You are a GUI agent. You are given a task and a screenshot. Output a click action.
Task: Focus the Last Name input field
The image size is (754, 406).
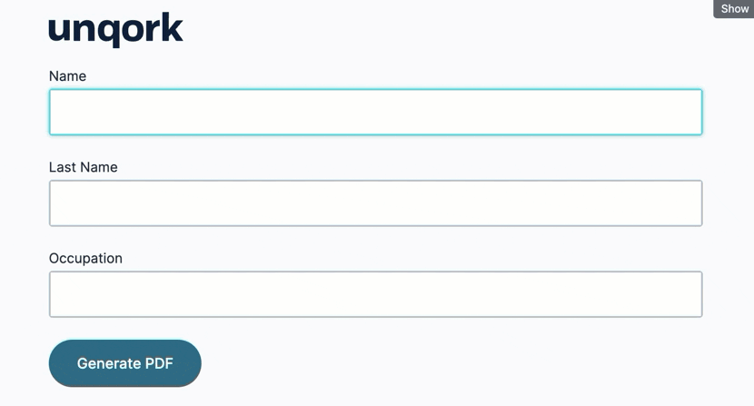[375, 203]
